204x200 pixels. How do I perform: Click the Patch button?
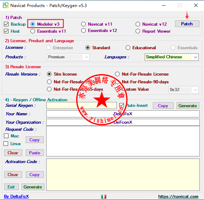pyautogui.click(x=187, y=24)
